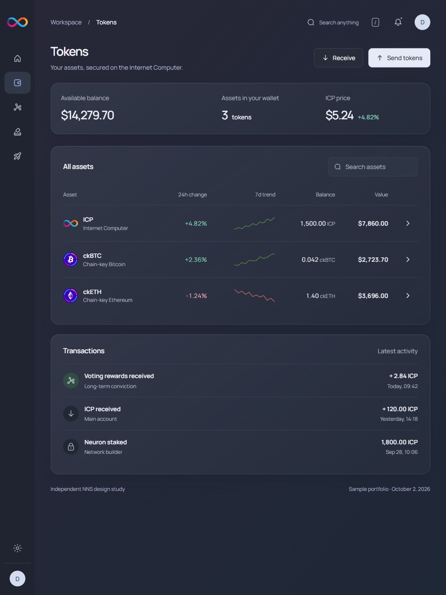Screen dimensions: 446x595
Task: Toggle the light theme sun icon
Action: click(x=17, y=548)
